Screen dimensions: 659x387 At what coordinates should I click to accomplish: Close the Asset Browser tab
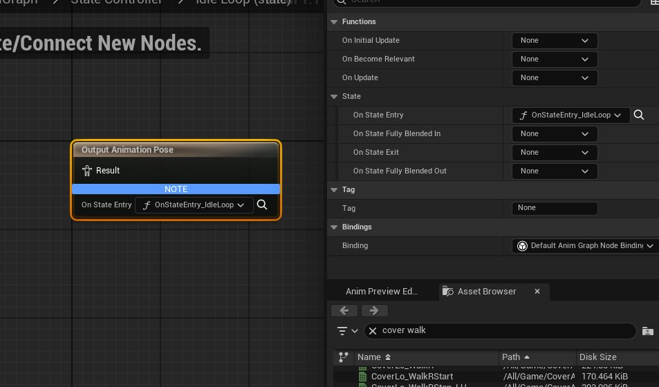click(x=537, y=291)
